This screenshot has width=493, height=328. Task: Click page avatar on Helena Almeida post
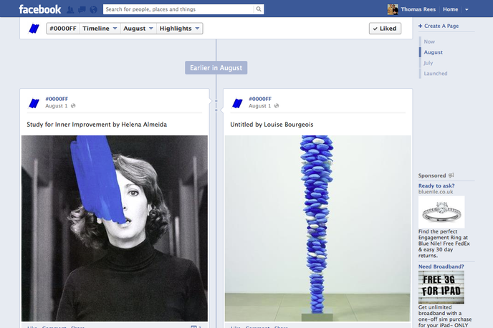tap(34, 102)
